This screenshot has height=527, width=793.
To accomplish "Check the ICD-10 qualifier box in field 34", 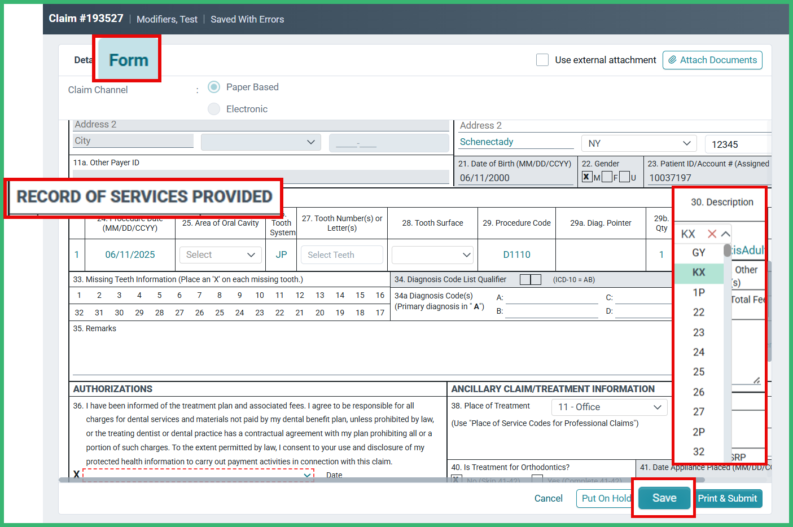I will point(531,279).
